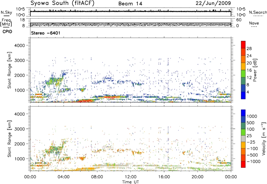Image resolution: width=267 pixels, height=184 pixels.
Task: Select the light green 12–16 dB power swatch
Action: [x=243, y=73]
